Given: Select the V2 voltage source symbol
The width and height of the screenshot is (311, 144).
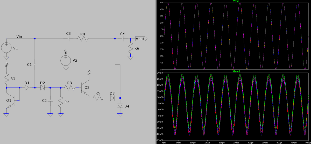Looking at the screenshot, I should click(66, 60).
